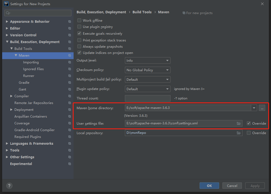Select Importing under Maven
Screen dimensions: 271x194
coord(31,62)
